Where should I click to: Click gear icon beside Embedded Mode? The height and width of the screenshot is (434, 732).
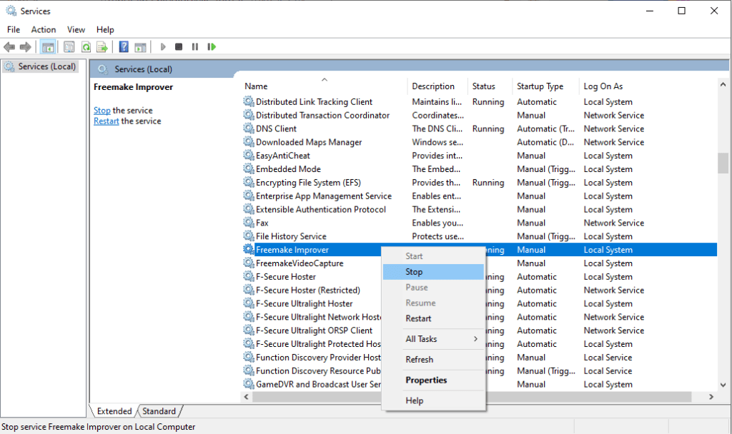[249, 168]
